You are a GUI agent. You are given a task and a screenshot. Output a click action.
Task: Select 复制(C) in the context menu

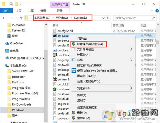coord(82,101)
